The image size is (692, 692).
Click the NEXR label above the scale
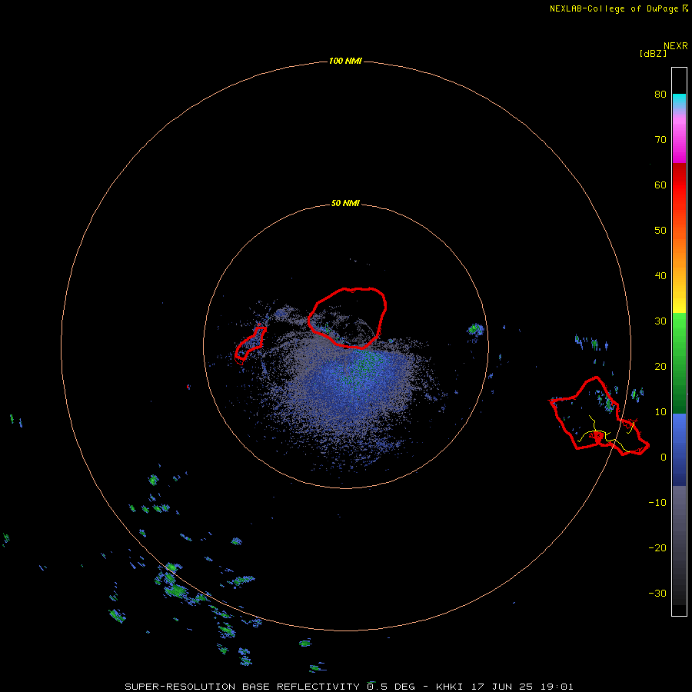(675, 46)
